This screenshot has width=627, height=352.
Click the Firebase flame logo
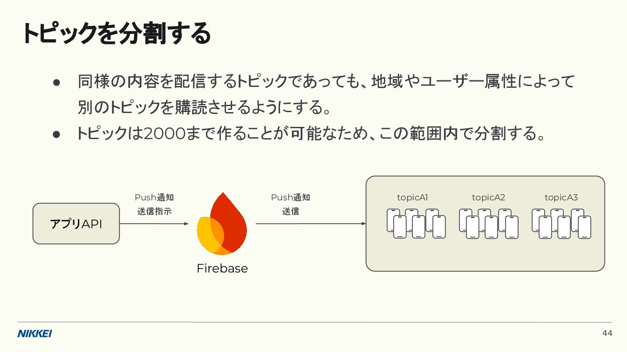tap(222, 224)
